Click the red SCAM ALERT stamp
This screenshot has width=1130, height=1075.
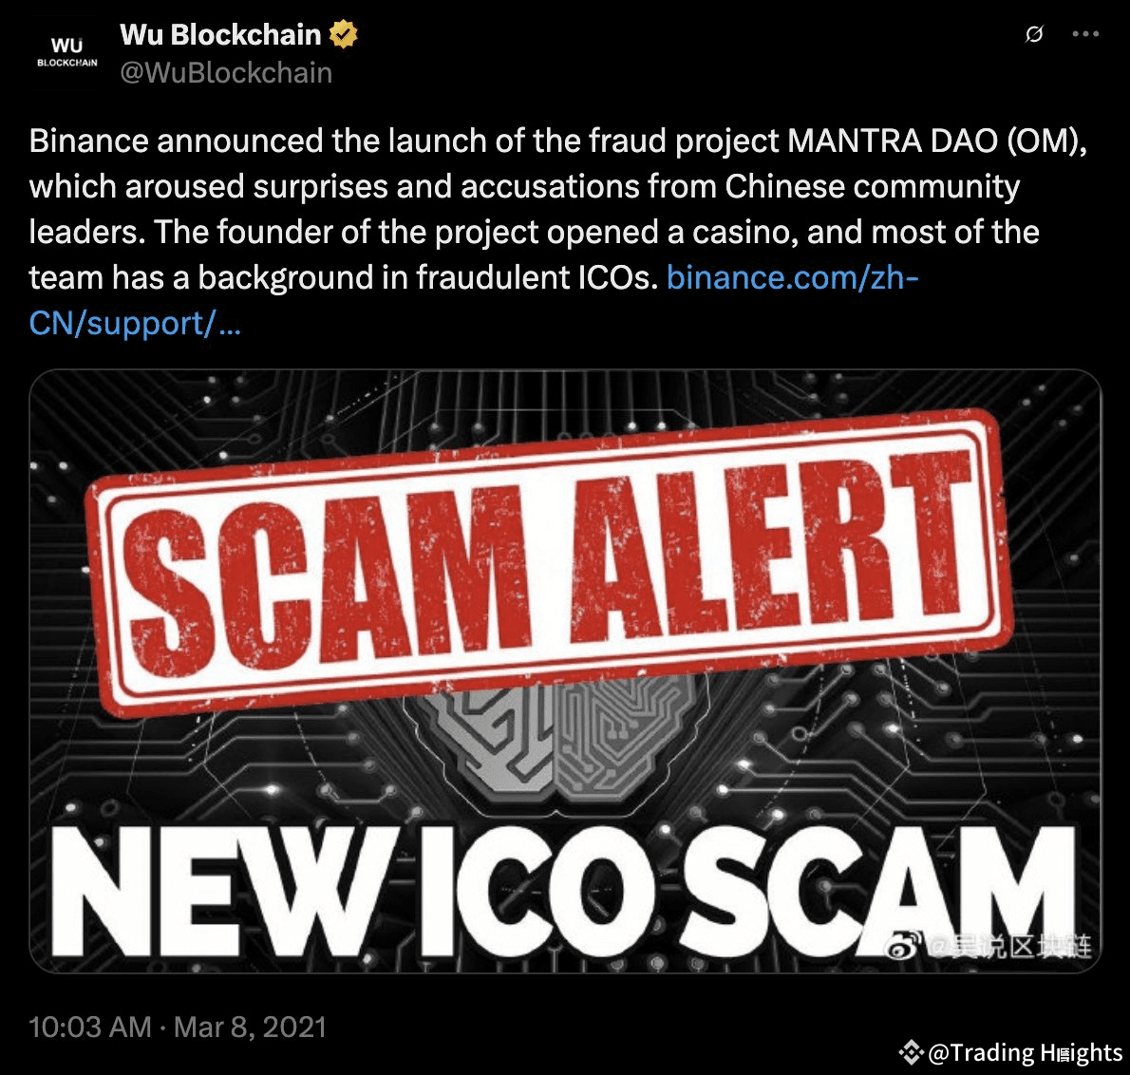click(x=550, y=563)
